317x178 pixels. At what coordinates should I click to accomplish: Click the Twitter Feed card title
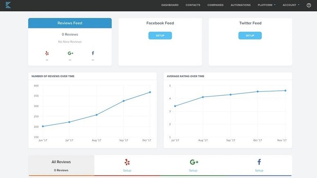[x=250, y=23]
